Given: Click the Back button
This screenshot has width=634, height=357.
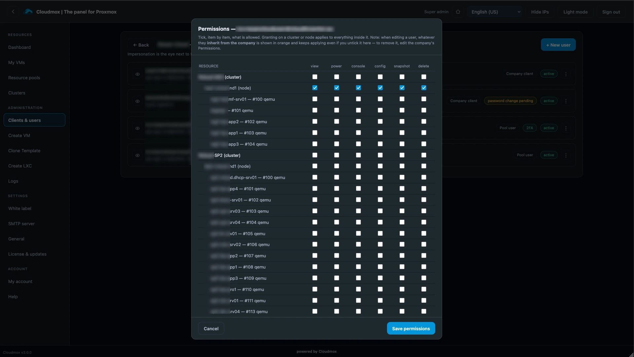Looking at the screenshot, I should [x=141, y=45].
